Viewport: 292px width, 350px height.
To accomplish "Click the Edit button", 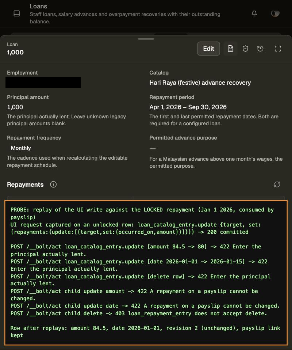I will tap(208, 49).
